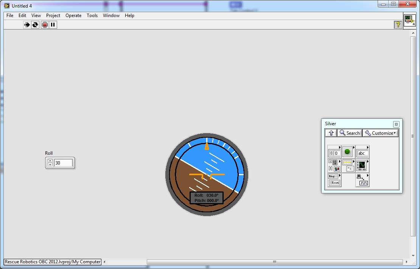Screen dimensions: 420x269
Task: Open the Project menu
Action: 53,16
